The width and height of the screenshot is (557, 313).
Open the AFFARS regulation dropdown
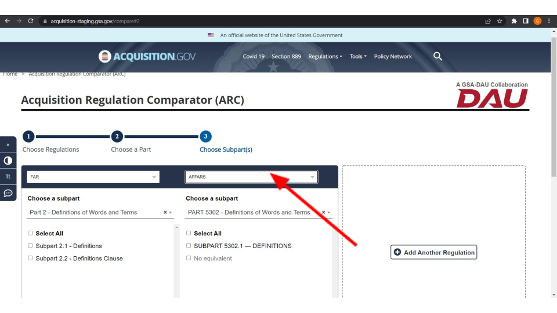pyautogui.click(x=251, y=177)
